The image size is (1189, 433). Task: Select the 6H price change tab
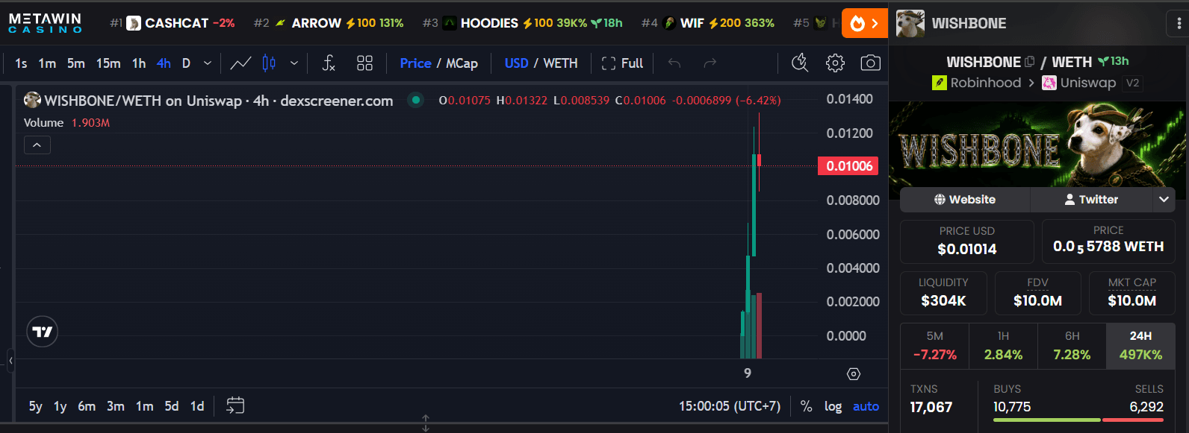coord(1072,346)
